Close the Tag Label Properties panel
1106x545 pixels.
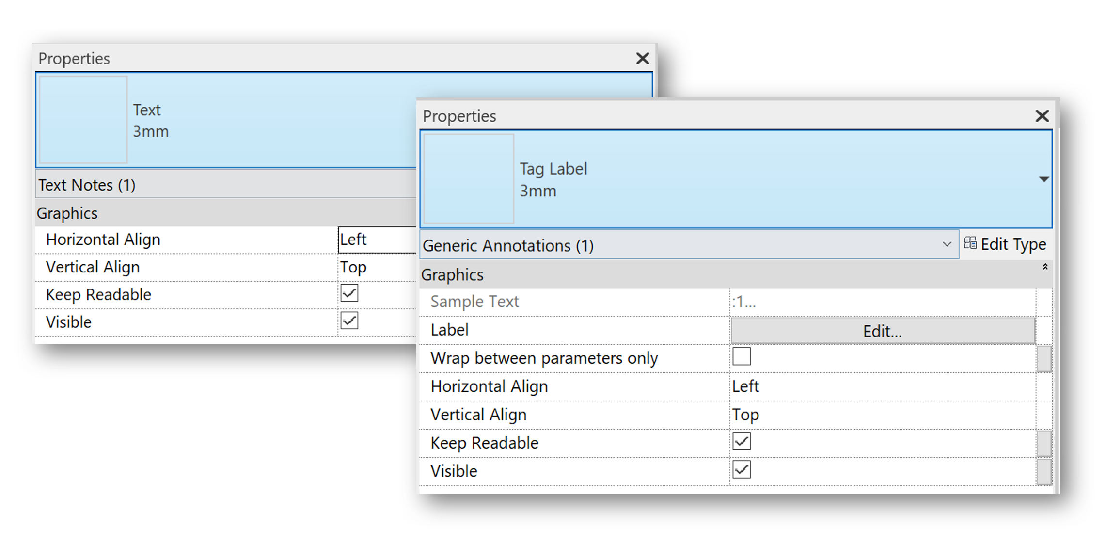point(1042,116)
